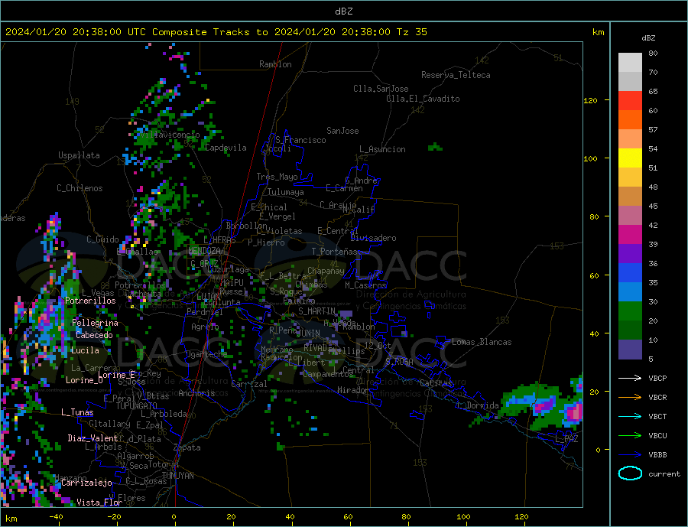The height and width of the screenshot is (527, 688).
Task: Click the 'C_Guido' place label
Action: tap(102, 239)
